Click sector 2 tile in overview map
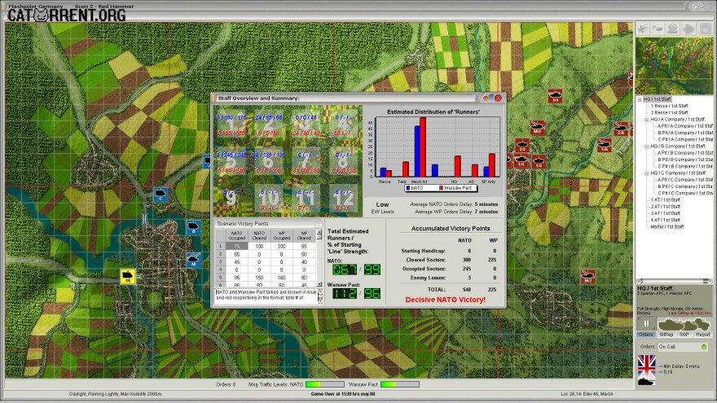 click(268, 125)
